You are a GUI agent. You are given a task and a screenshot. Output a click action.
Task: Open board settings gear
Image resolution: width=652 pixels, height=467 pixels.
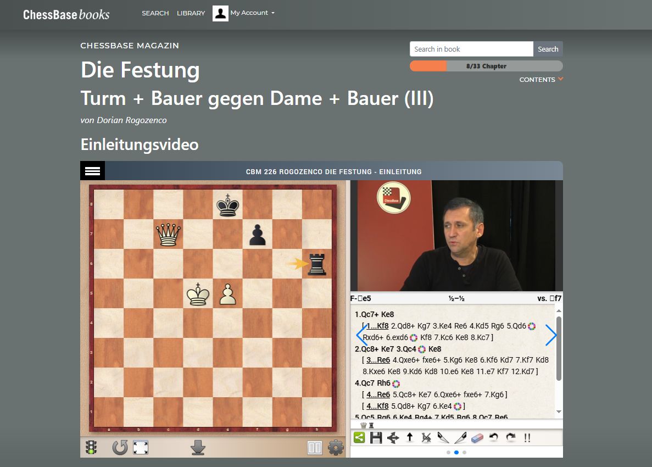[335, 448]
